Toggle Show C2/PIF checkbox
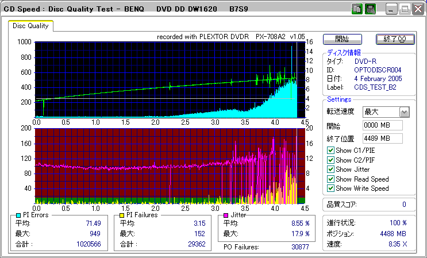The height and width of the screenshot is (258, 427). coord(330,160)
